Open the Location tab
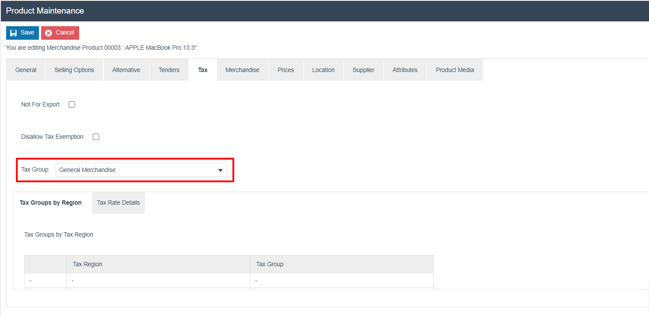The width and height of the screenshot is (649, 316). tap(323, 70)
